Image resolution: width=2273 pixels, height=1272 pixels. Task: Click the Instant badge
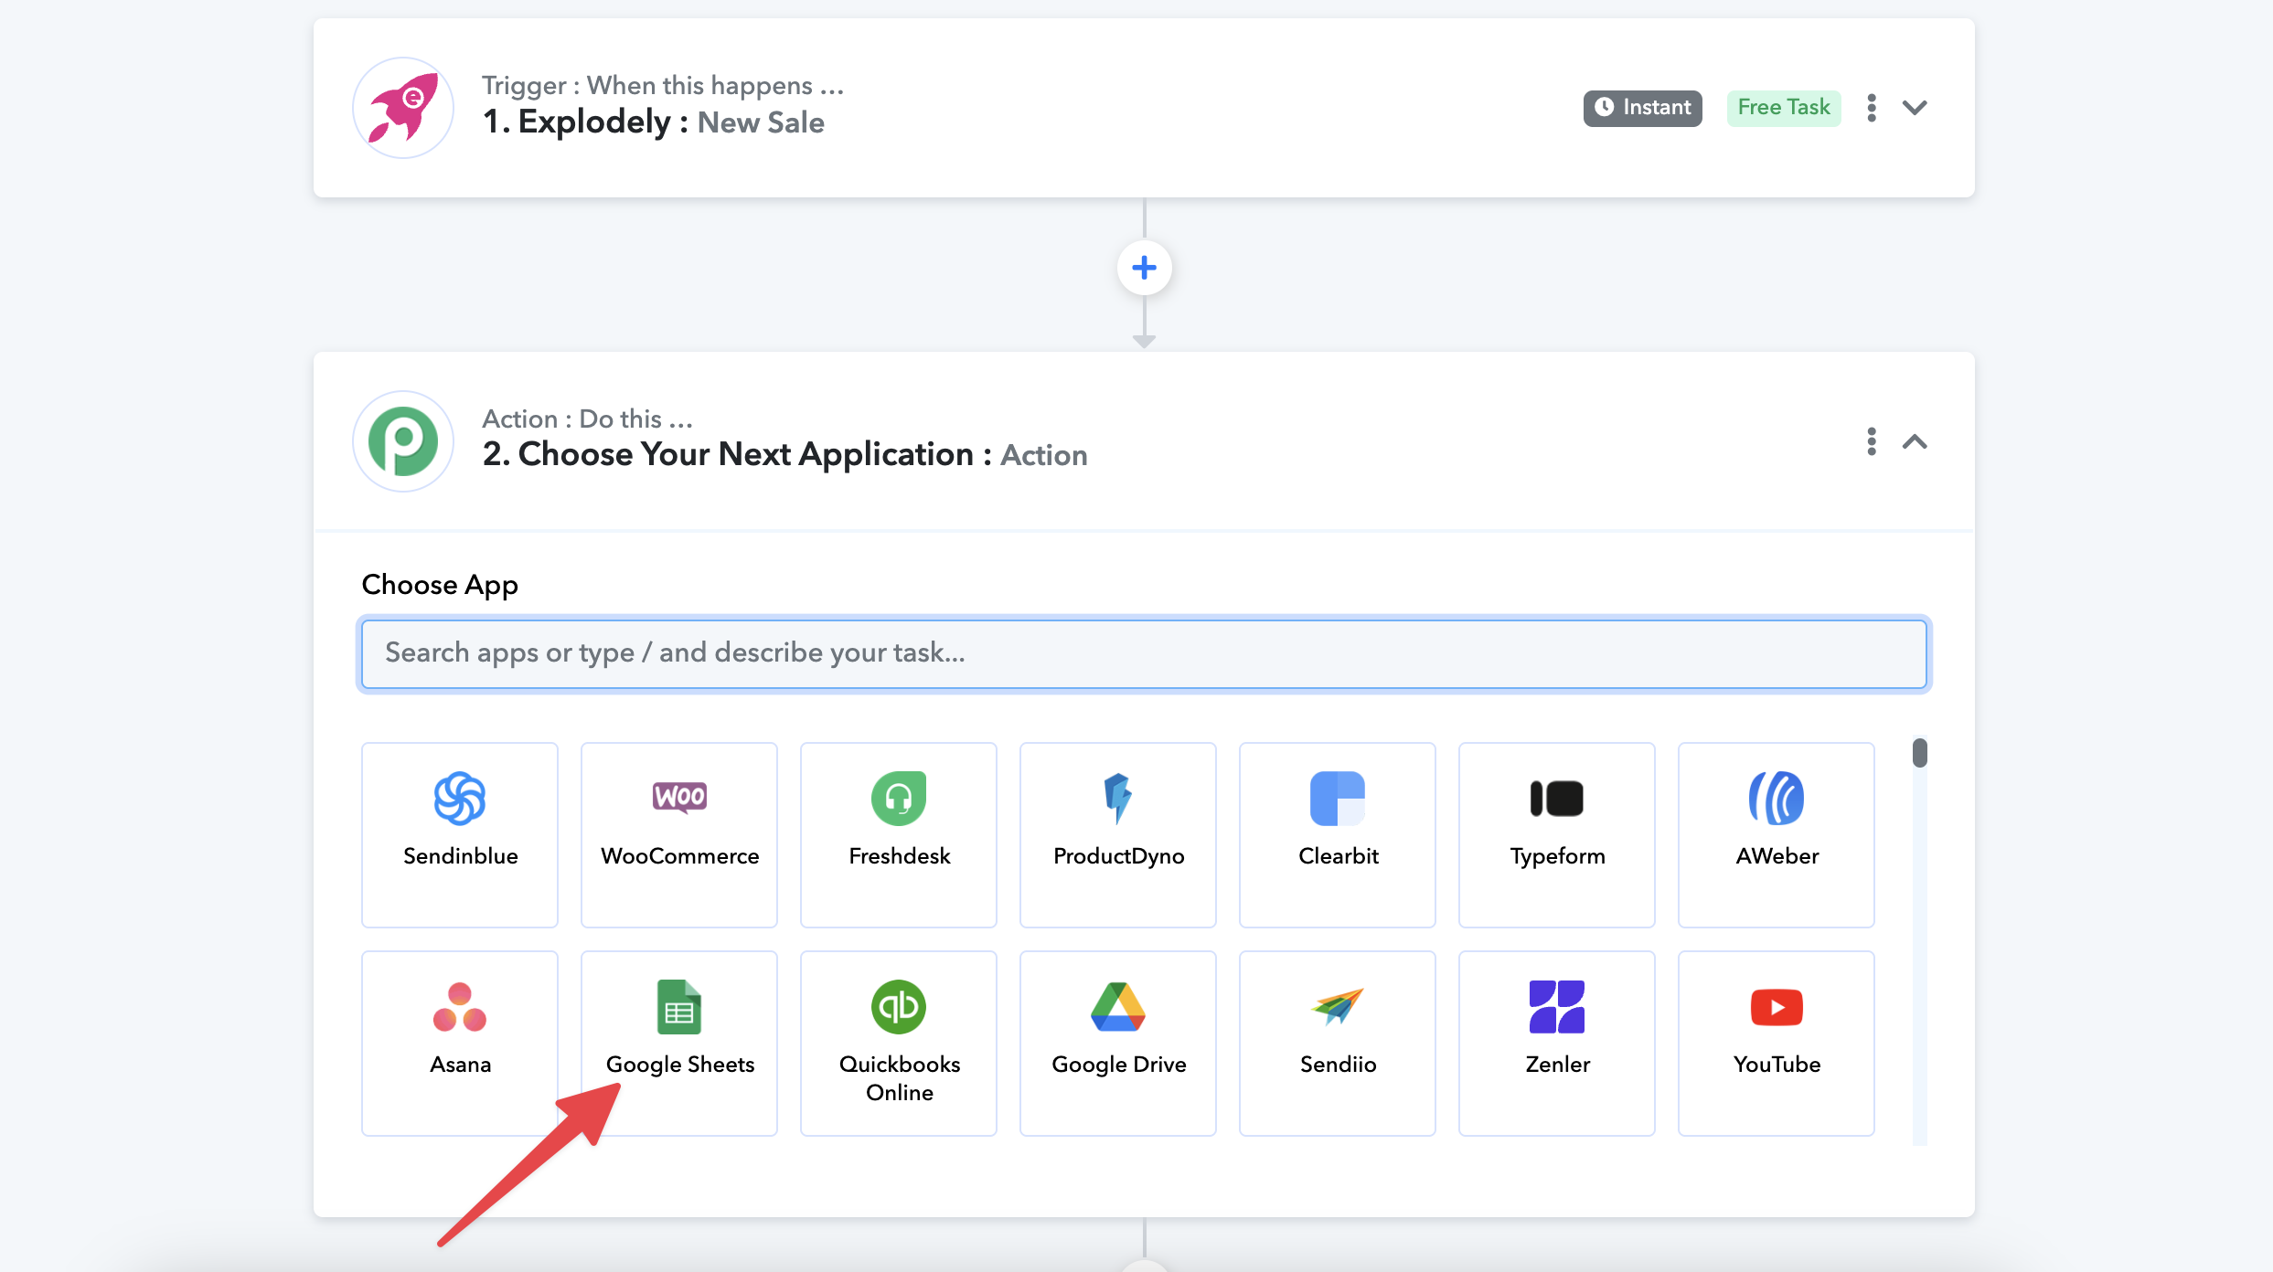1642,108
